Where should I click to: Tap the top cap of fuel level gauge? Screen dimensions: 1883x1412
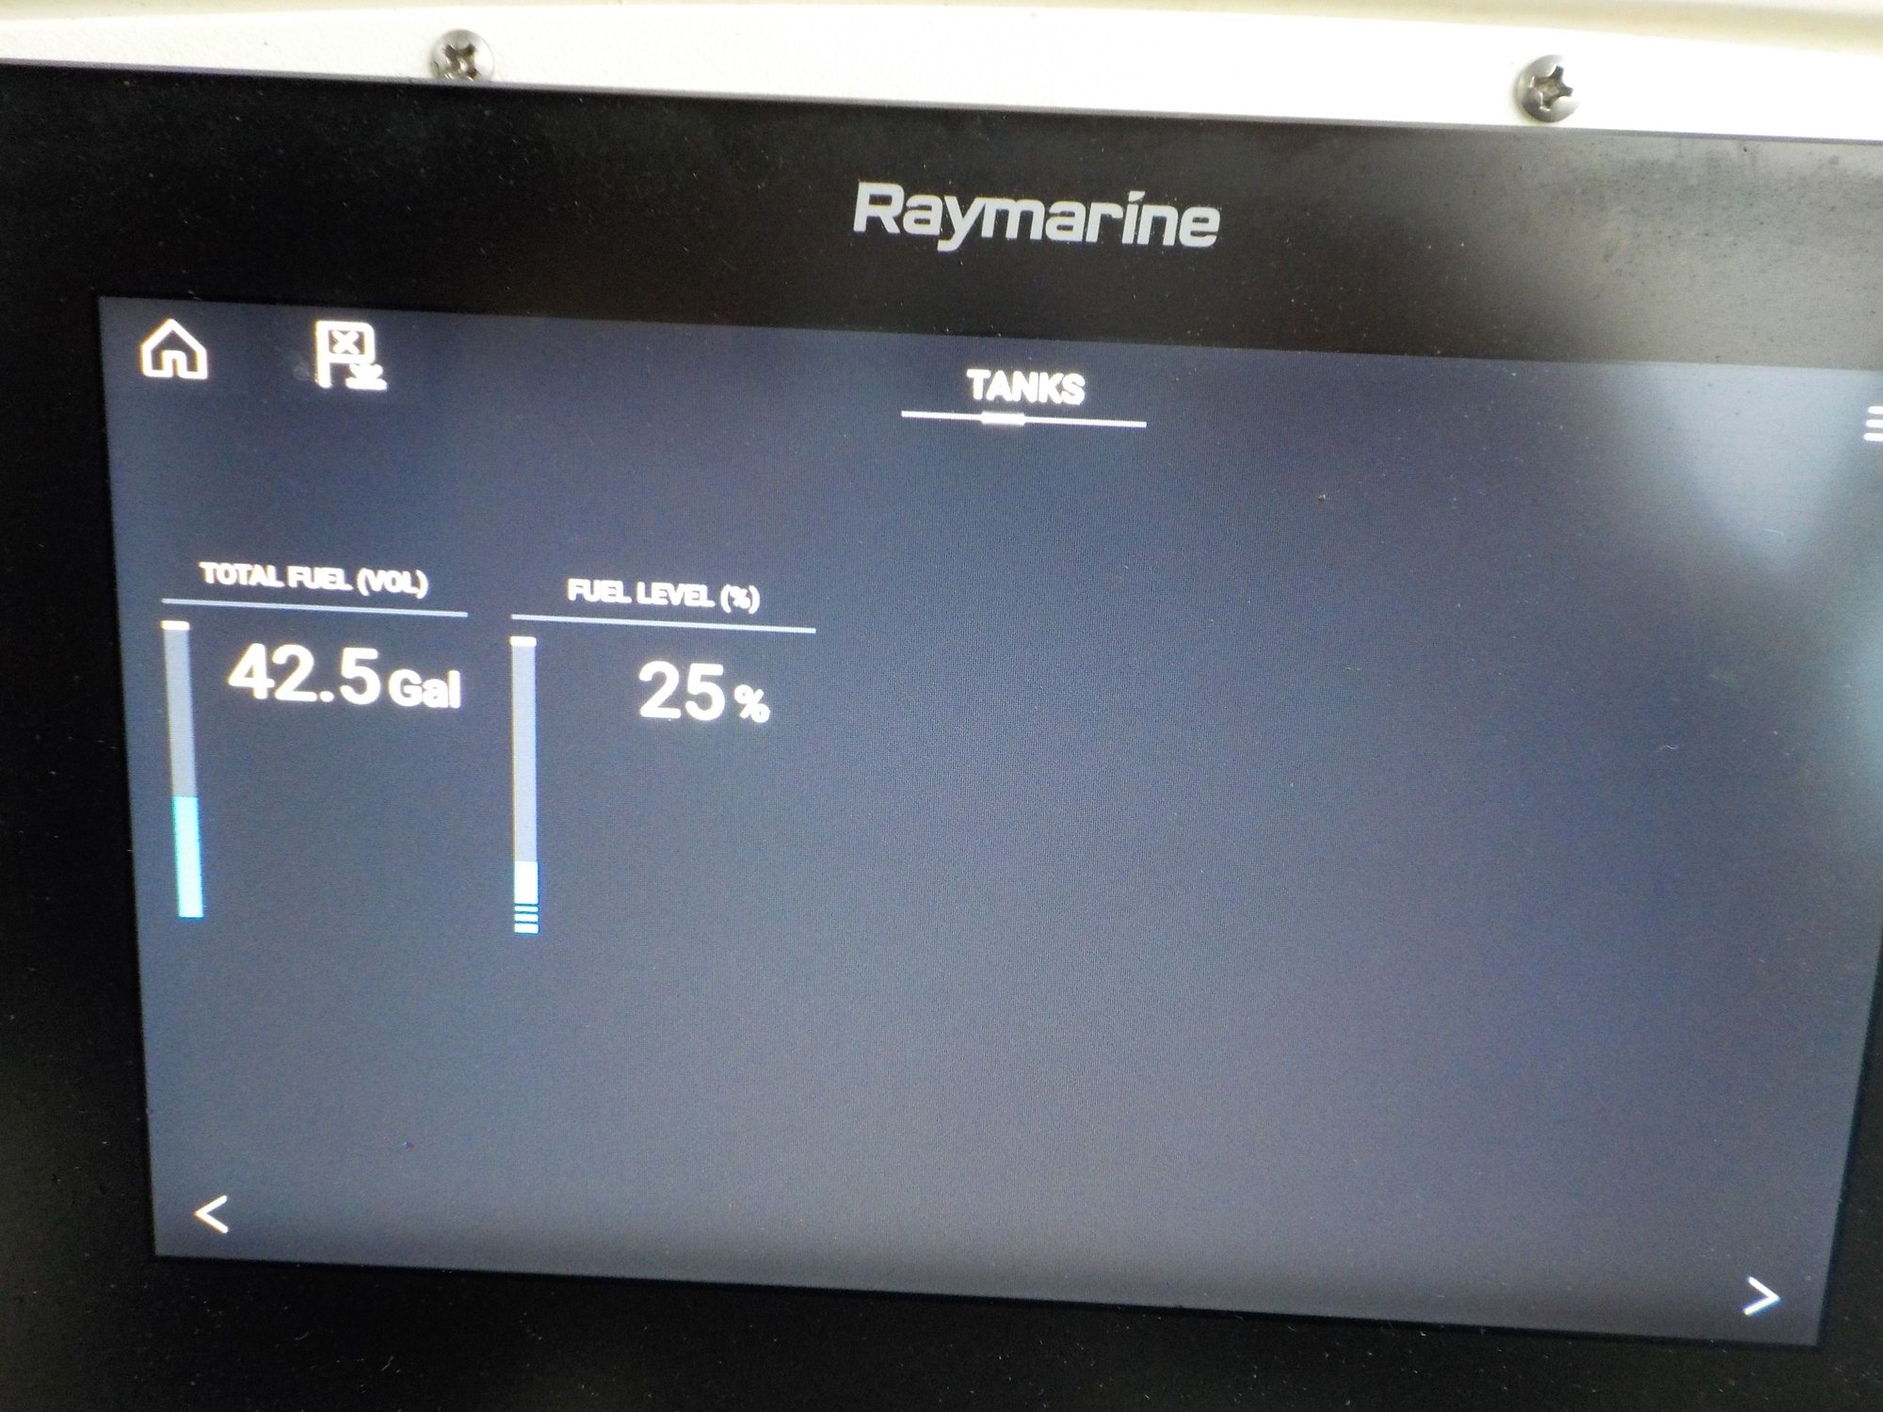click(523, 642)
